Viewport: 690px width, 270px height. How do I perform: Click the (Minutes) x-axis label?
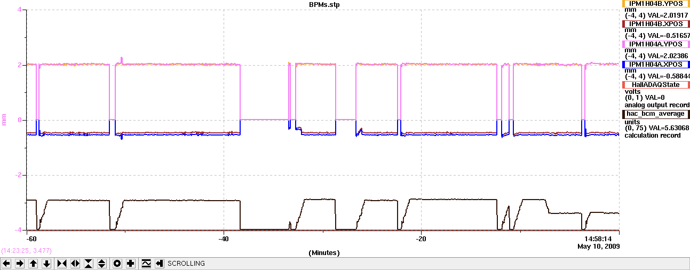point(324,252)
